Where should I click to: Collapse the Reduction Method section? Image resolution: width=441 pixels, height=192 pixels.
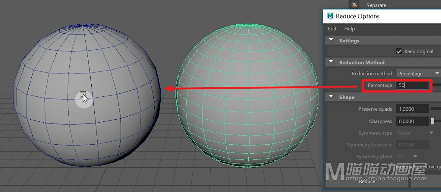pyautogui.click(x=331, y=62)
